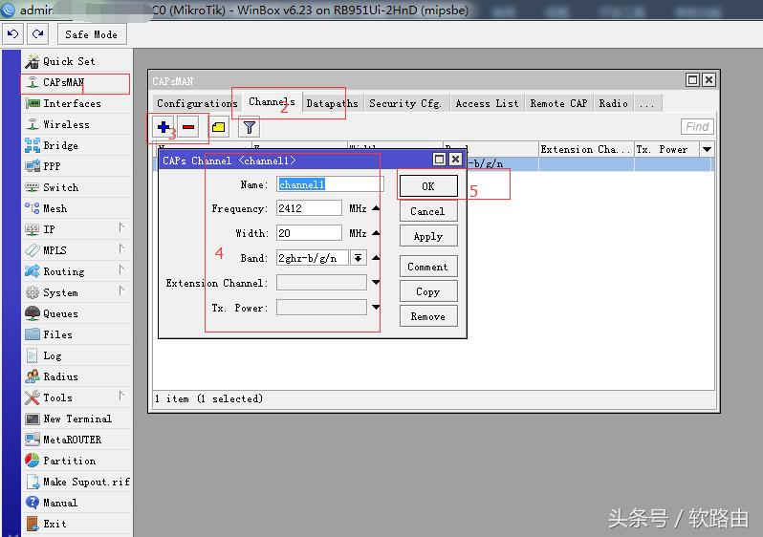This screenshot has height=537, width=763.
Task: Open table columns dropdown arrow
Action: pos(707,149)
